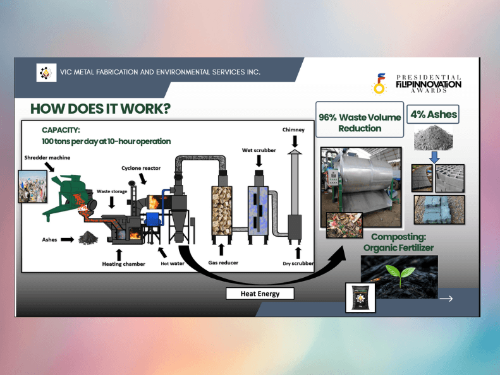Select the company name in the header
This screenshot has width=500, height=375.
point(160,72)
